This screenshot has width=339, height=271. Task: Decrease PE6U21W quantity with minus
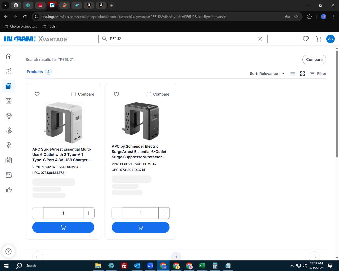pyautogui.click(x=38, y=213)
